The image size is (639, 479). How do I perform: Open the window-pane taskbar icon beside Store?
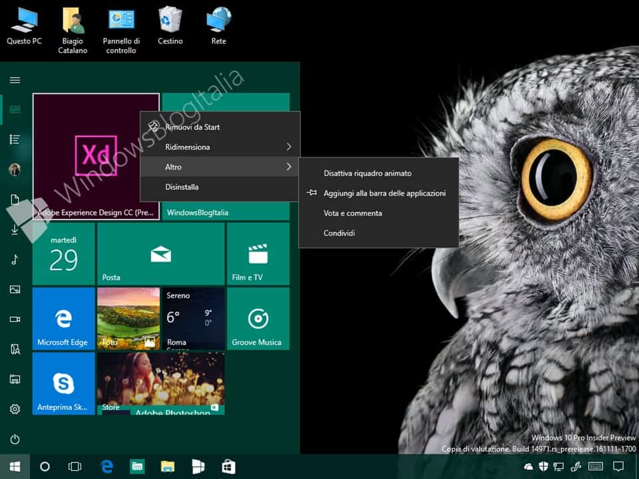click(198, 466)
